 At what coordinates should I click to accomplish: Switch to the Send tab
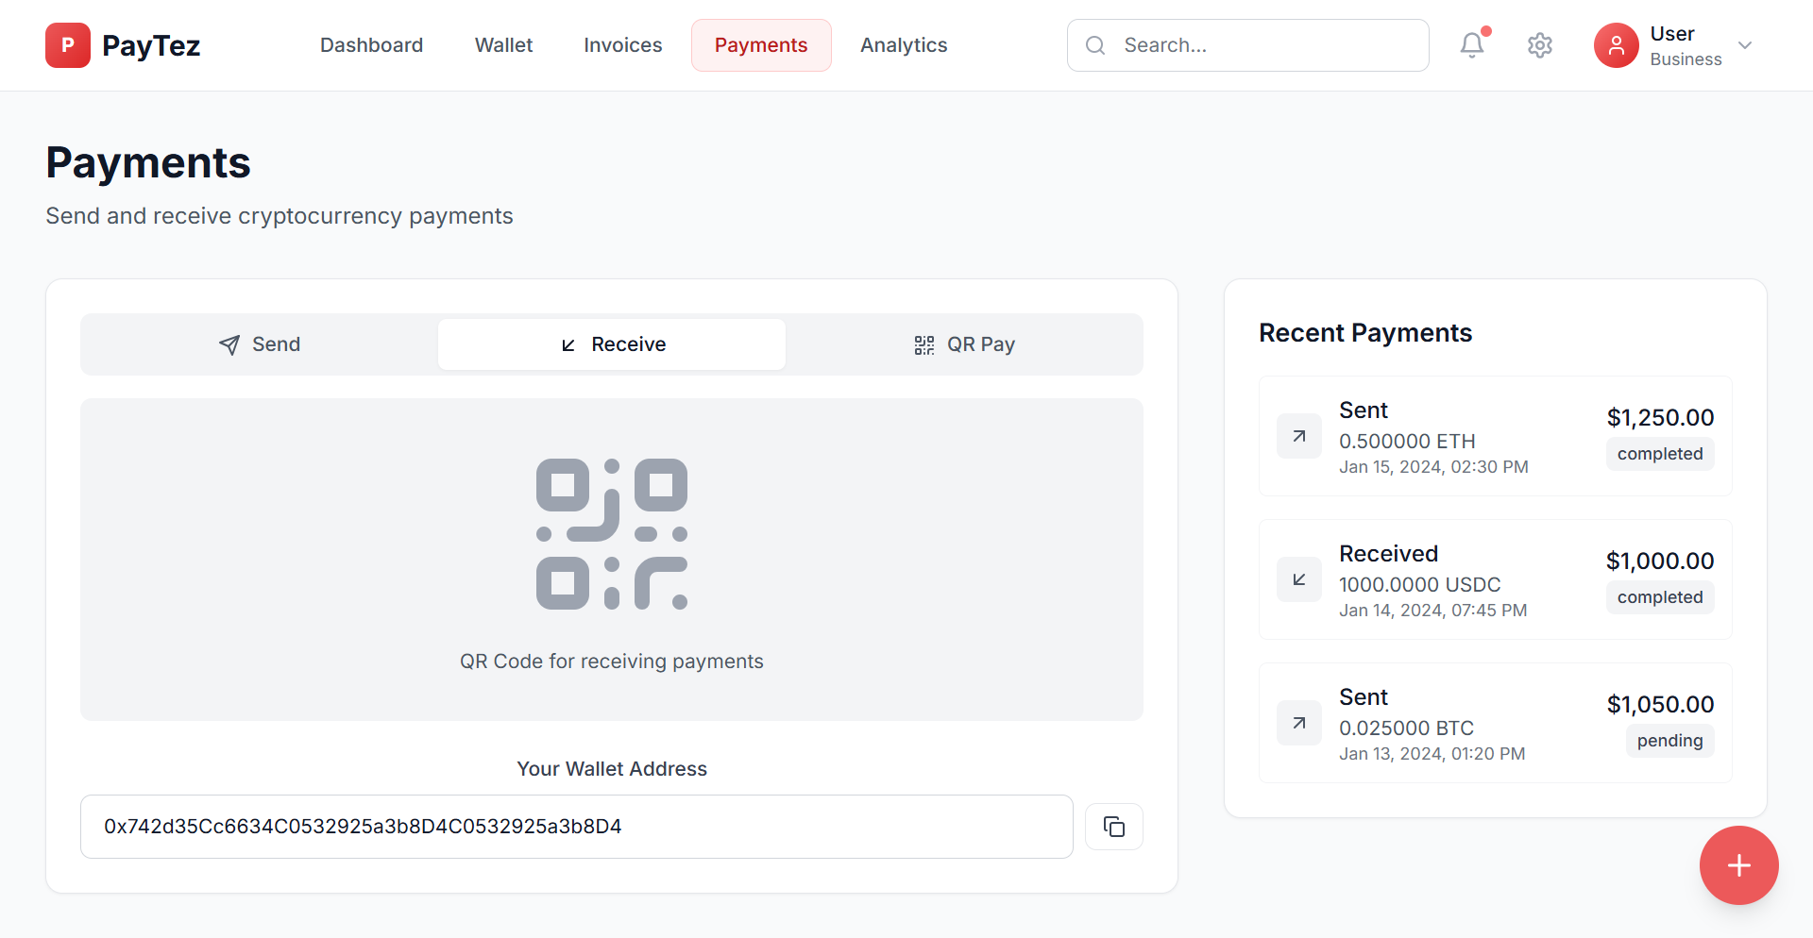(x=260, y=344)
